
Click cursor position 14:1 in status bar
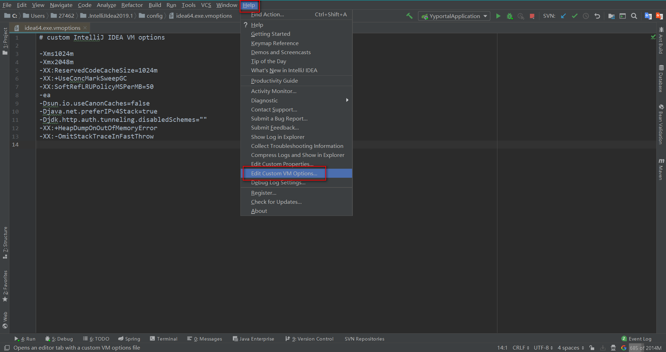502,347
